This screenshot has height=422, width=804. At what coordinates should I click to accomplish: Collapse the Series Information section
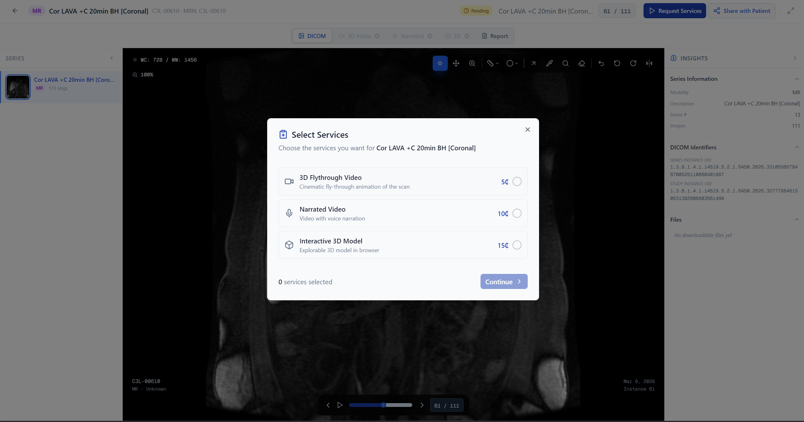pyautogui.click(x=796, y=79)
